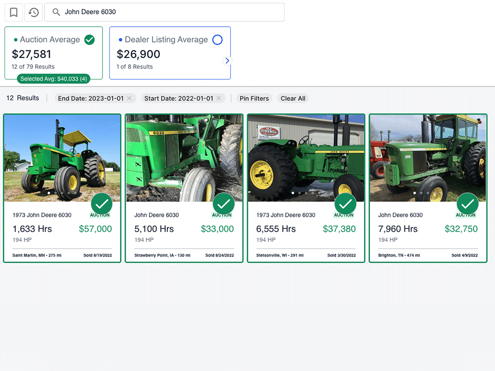Click the Saint Martin, MN - 275 mi text
Screen dimensions: 495x371
click(x=37, y=255)
